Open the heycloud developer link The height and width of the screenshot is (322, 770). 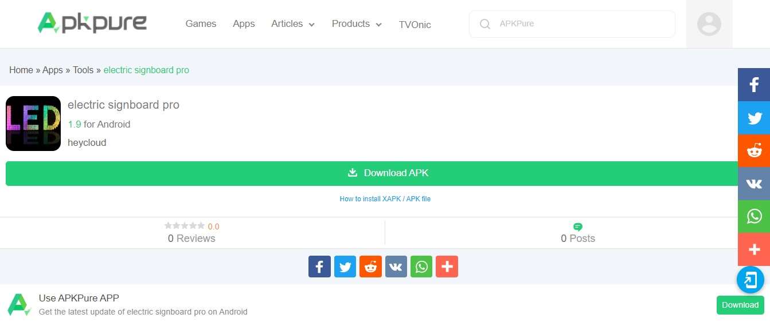coord(87,142)
